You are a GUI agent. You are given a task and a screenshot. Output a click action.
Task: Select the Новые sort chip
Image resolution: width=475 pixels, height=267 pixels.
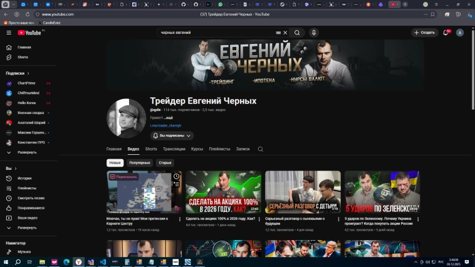click(115, 163)
